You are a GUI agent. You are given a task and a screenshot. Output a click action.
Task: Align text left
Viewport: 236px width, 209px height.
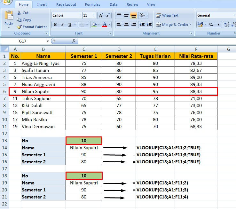click(119, 24)
